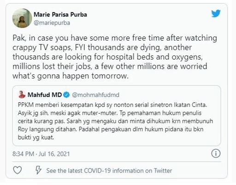Viewport: 236px width, 185px height.
Task: Like the tweet with heart icon
Action: (18, 170)
